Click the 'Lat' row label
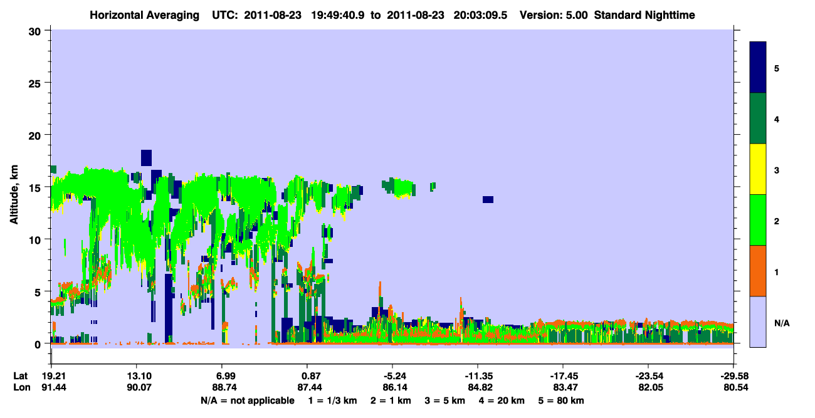The width and height of the screenshot is (815, 418). (21, 376)
